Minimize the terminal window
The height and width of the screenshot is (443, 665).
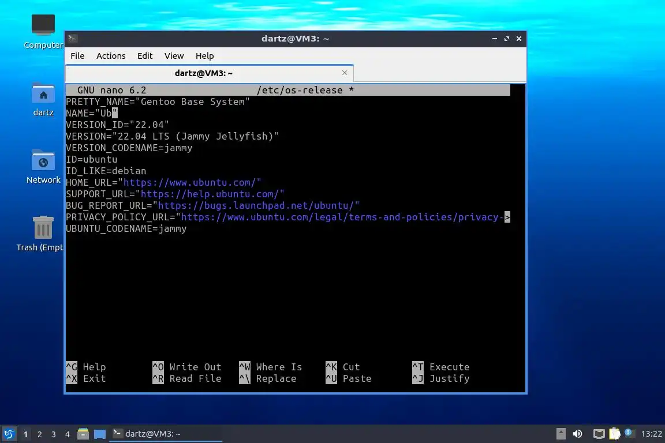(x=495, y=39)
